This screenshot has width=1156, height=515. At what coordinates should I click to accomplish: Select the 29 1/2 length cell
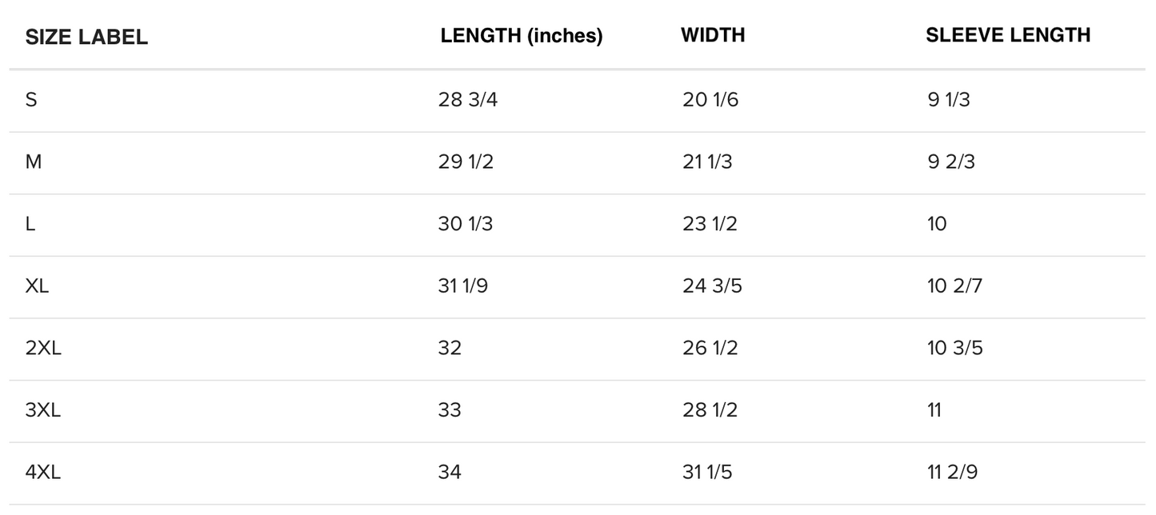[466, 162]
